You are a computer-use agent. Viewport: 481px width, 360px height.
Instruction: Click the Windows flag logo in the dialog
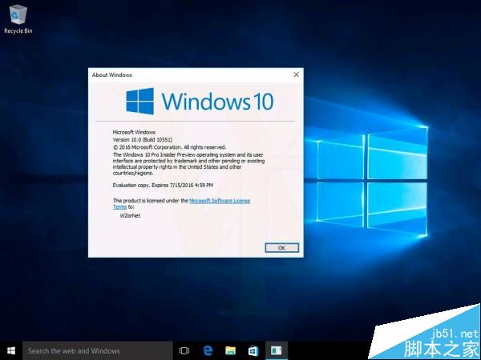click(139, 101)
